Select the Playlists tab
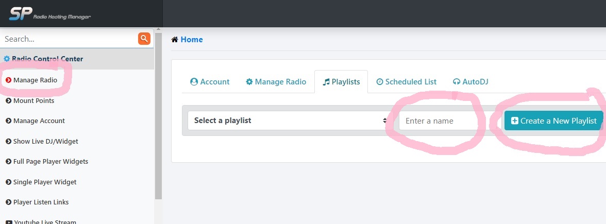The width and height of the screenshot is (606, 224). coord(341,82)
